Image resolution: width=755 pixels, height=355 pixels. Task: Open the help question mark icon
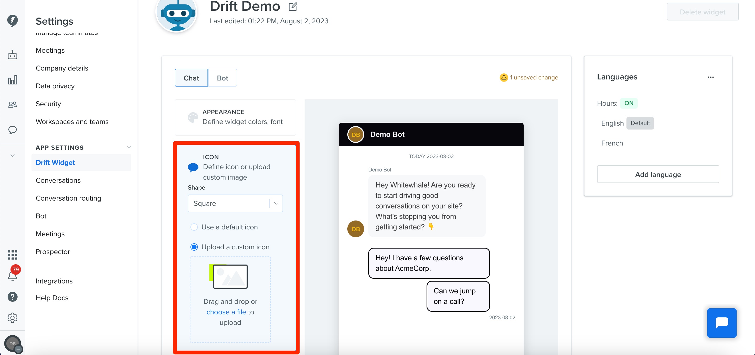click(x=12, y=297)
